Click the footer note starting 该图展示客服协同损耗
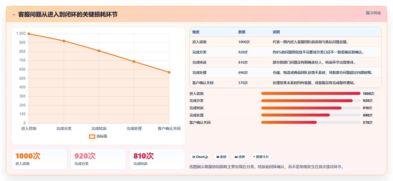The width and height of the screenshot is (393, 181). [266, 167]
